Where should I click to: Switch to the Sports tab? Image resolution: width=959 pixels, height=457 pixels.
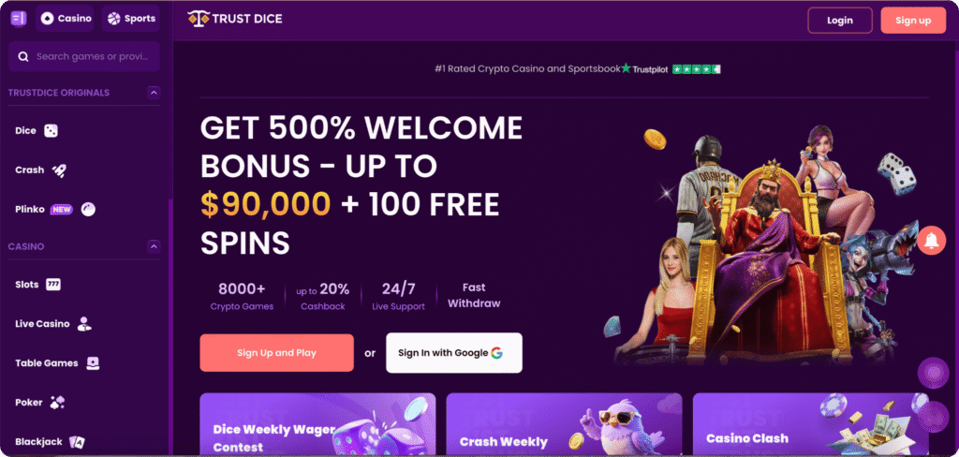131,19
